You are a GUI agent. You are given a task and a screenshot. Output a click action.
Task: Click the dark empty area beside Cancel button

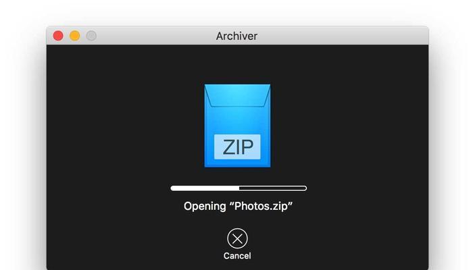pyautogui.click(x=333, y=242)
